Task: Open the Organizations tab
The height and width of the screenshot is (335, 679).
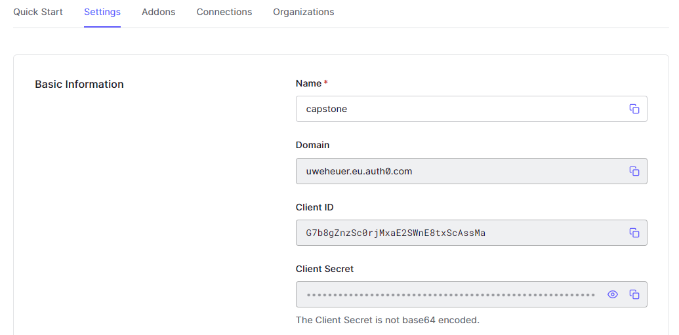Action: (303, 12)
